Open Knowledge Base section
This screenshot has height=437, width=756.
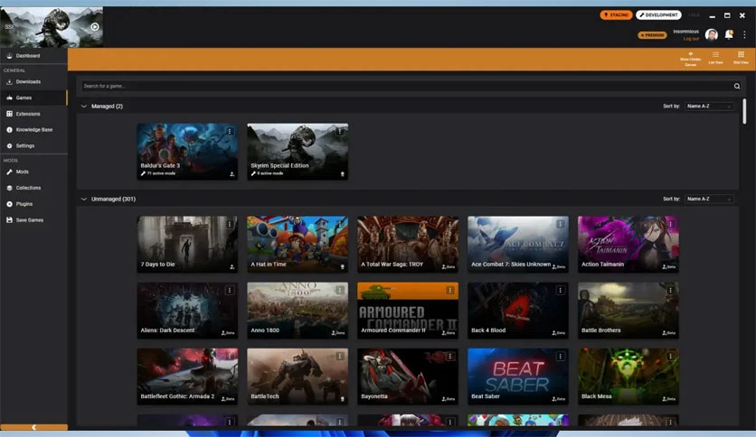(33, 130)
